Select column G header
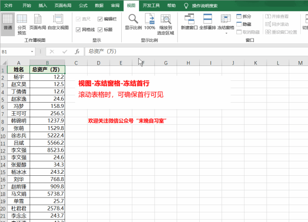 pos(166,63)
